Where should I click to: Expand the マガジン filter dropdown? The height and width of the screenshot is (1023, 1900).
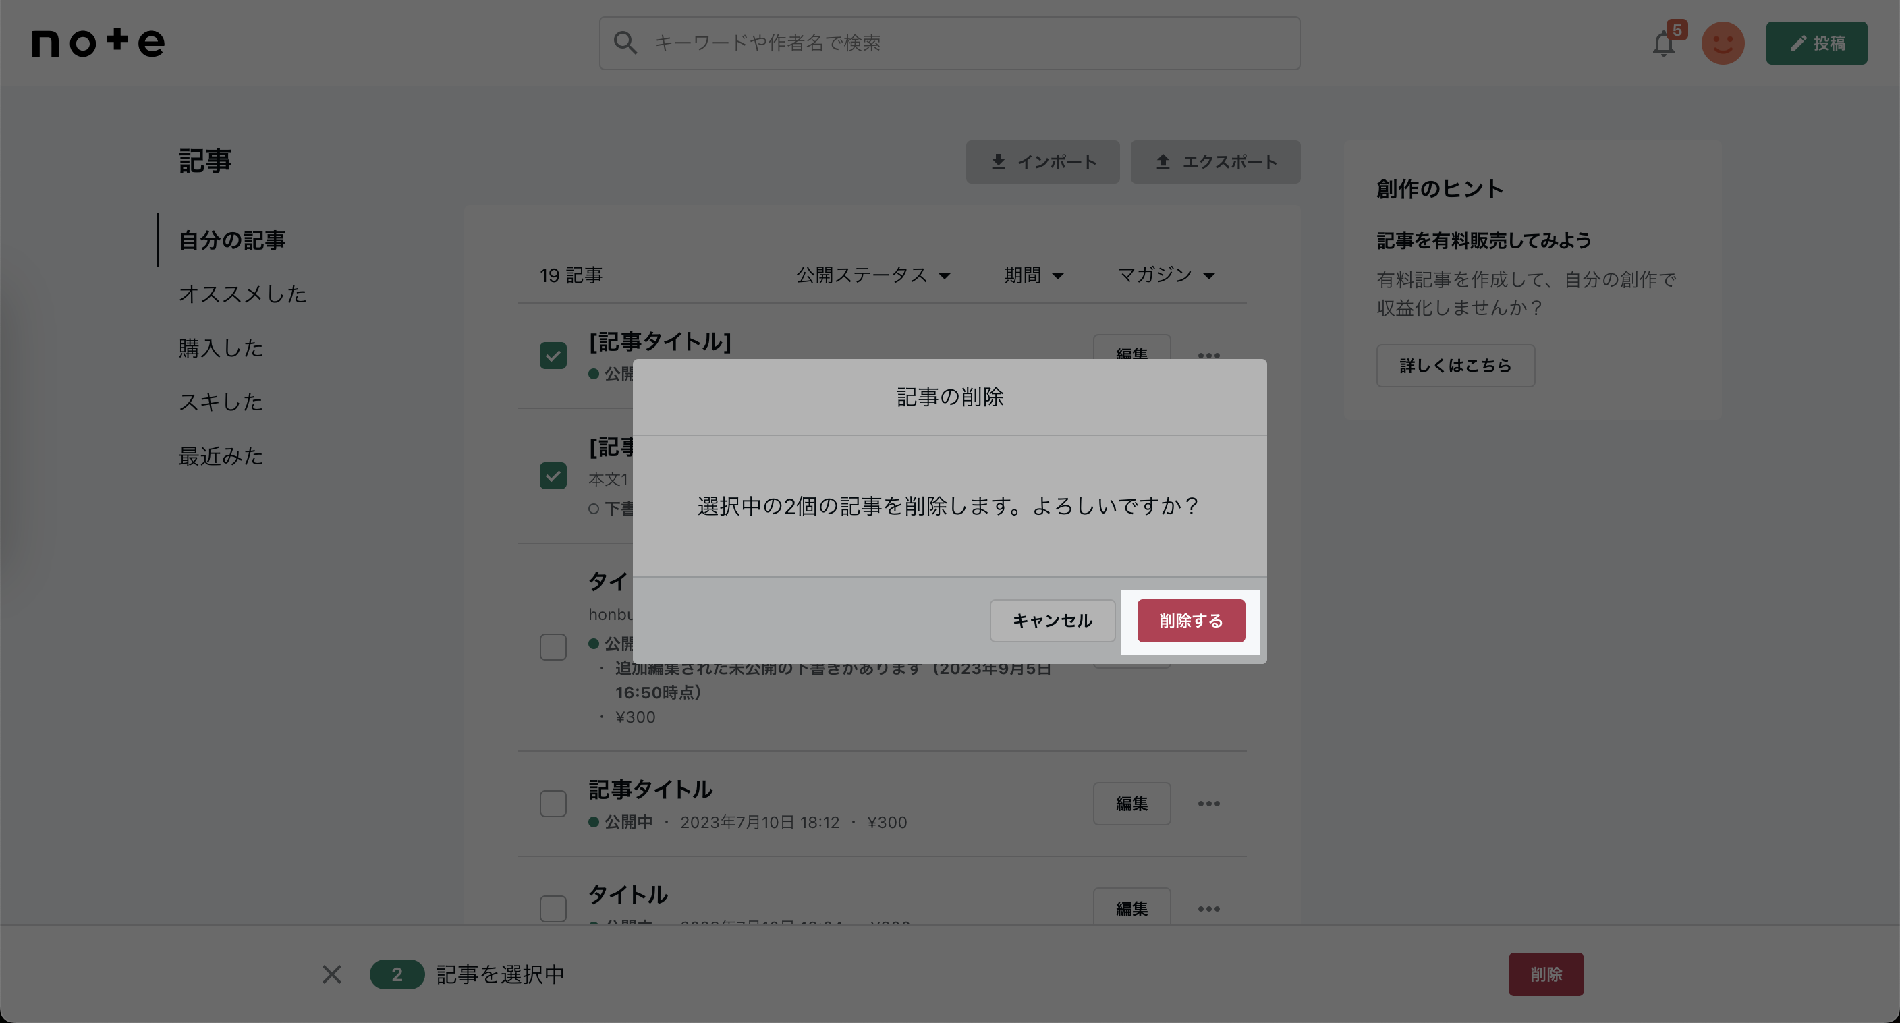pyautogui.click(x=1166, y=275)
